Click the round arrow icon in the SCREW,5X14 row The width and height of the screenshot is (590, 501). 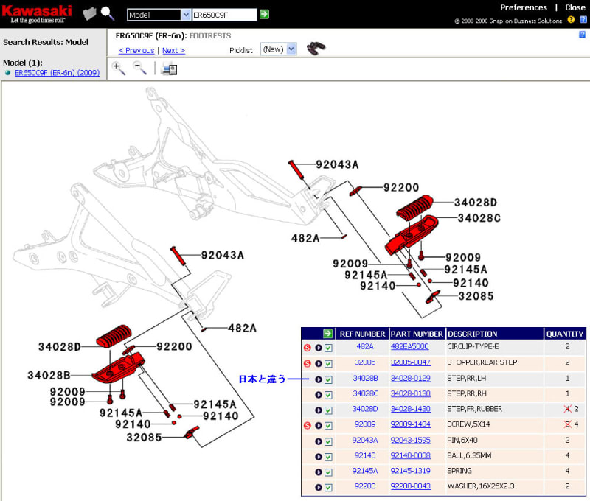tap(319, 425)
